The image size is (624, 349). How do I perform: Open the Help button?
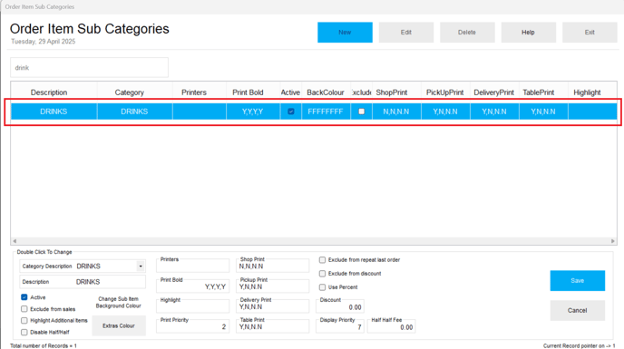528,33
